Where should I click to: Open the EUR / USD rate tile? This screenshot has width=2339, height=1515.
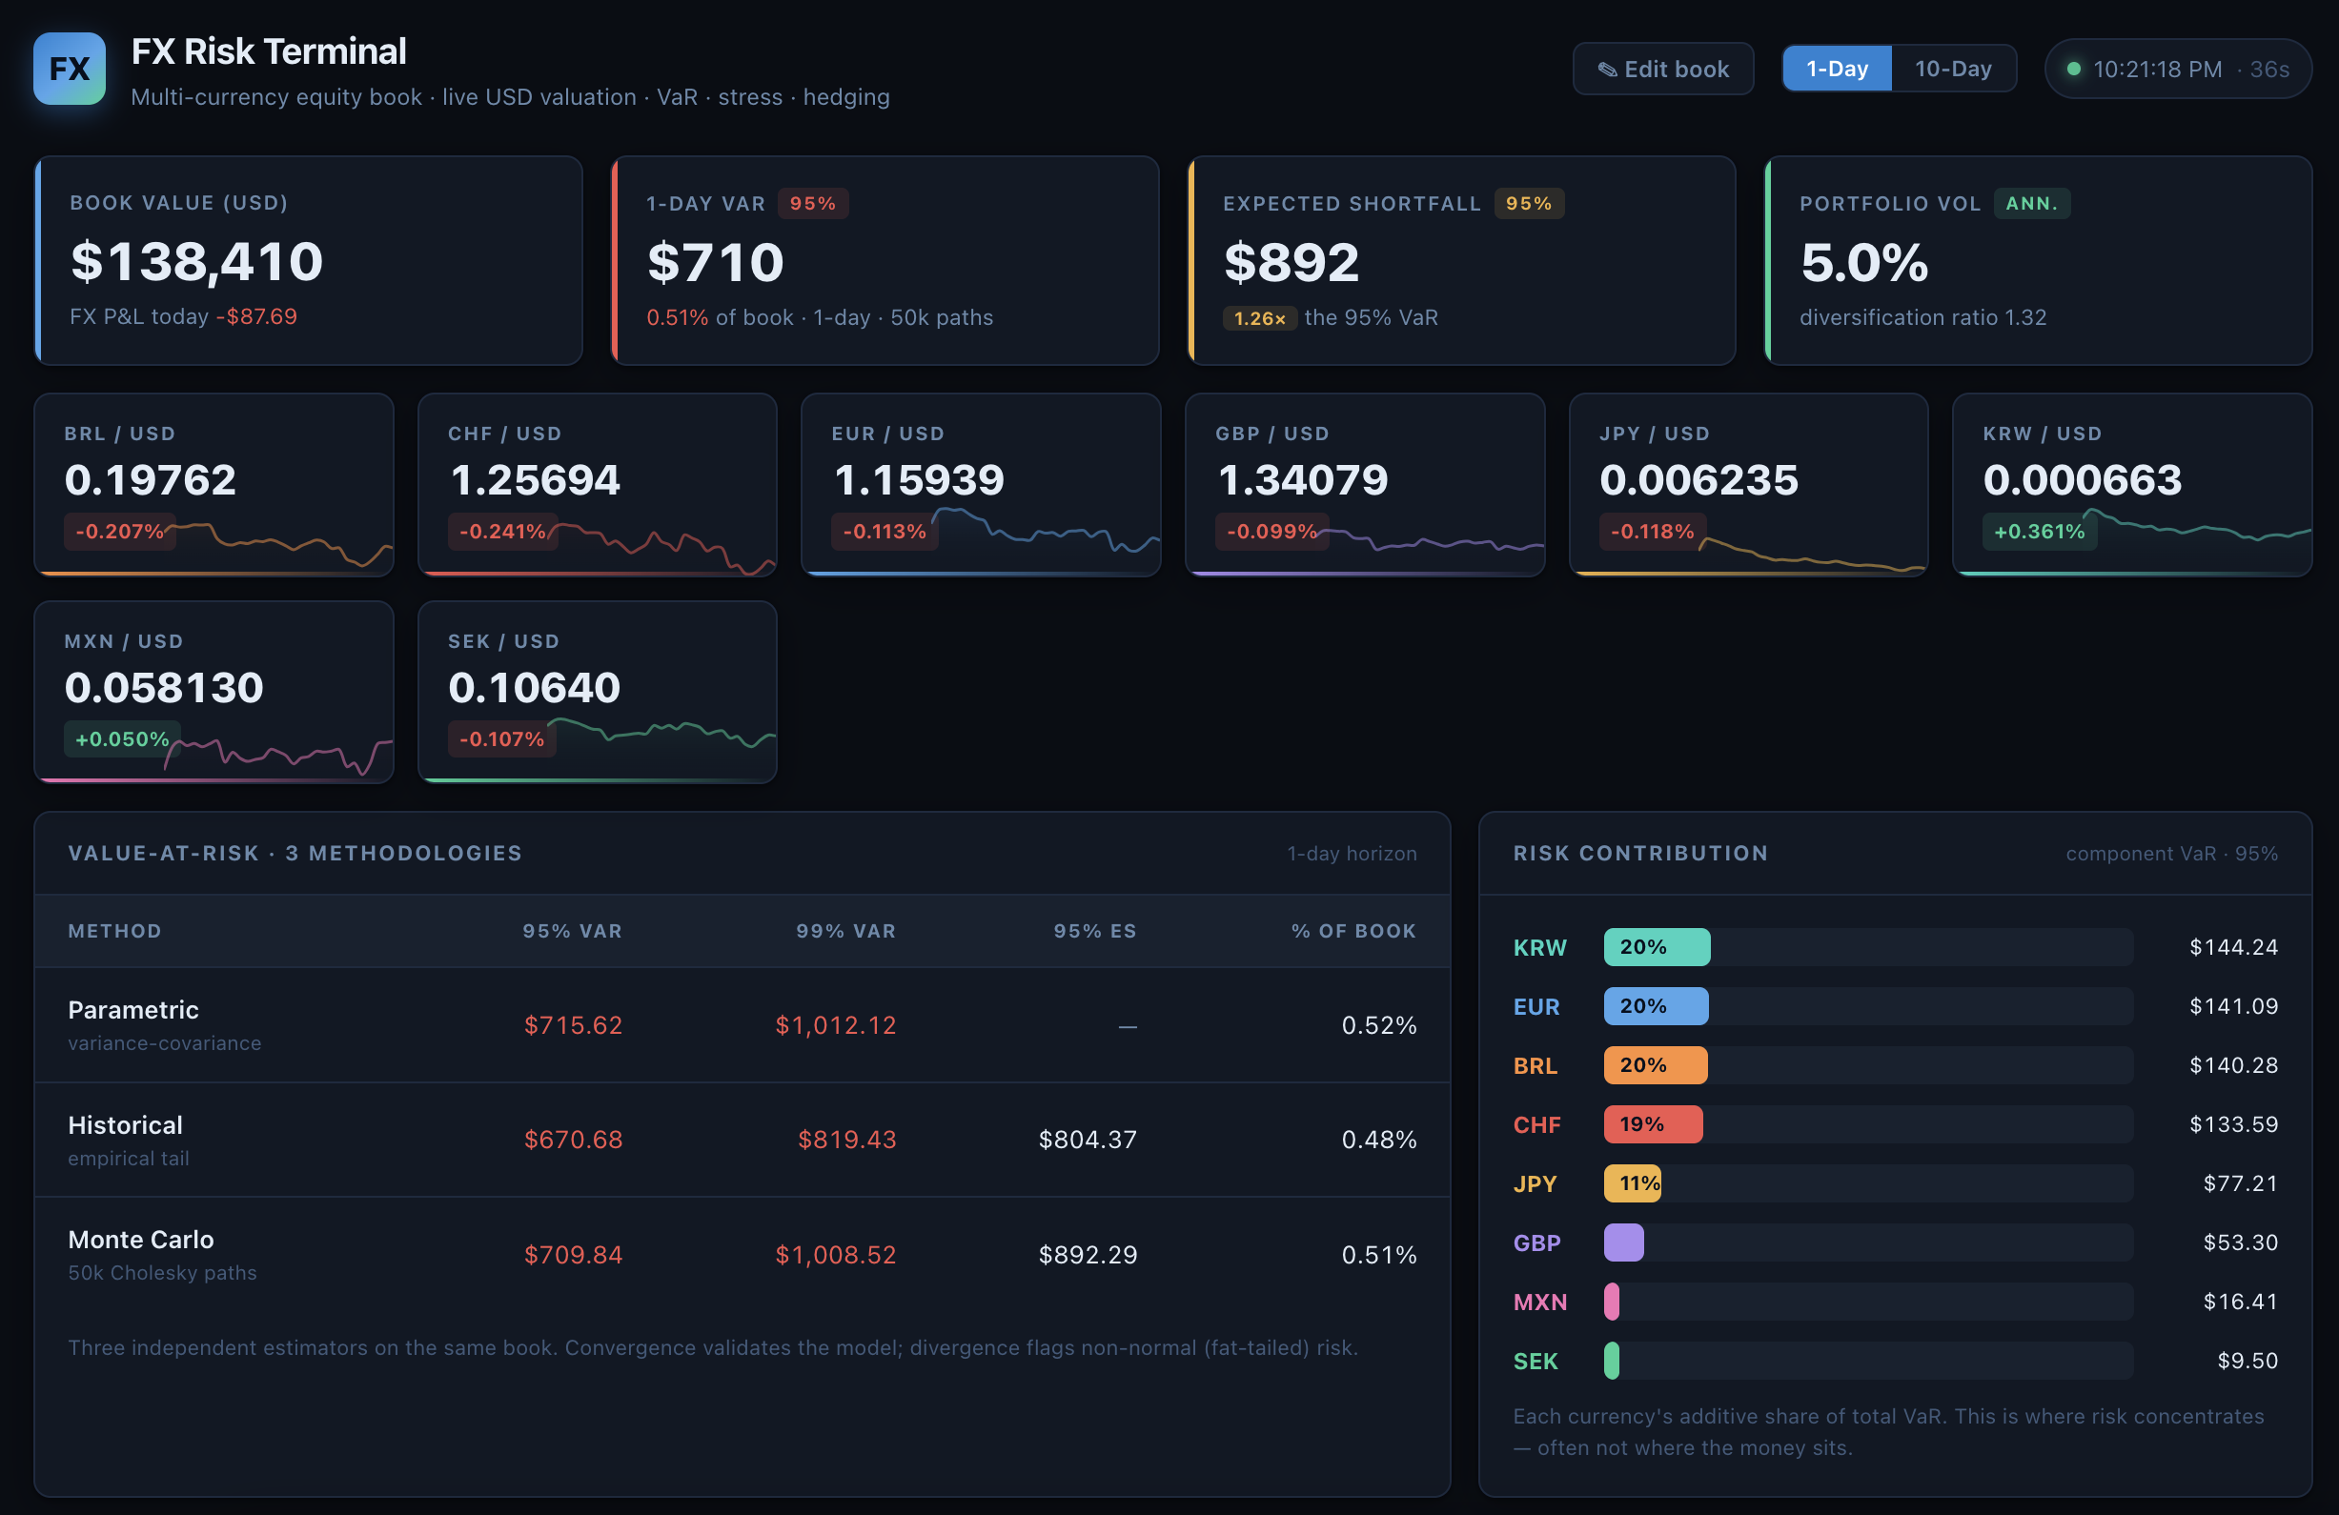point(981,484)
